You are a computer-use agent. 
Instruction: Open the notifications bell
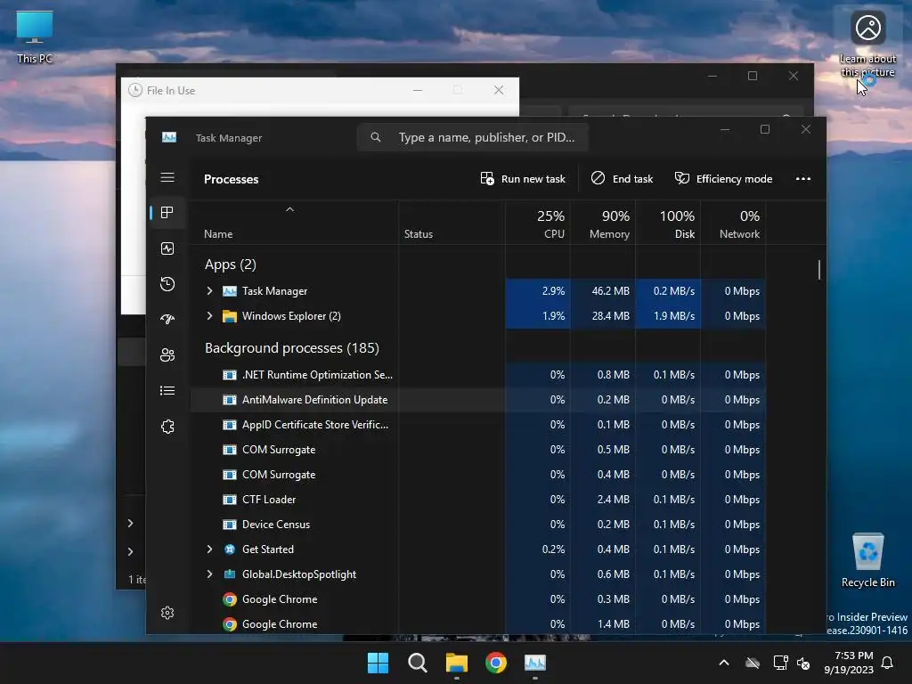click(x=888, y=663)
